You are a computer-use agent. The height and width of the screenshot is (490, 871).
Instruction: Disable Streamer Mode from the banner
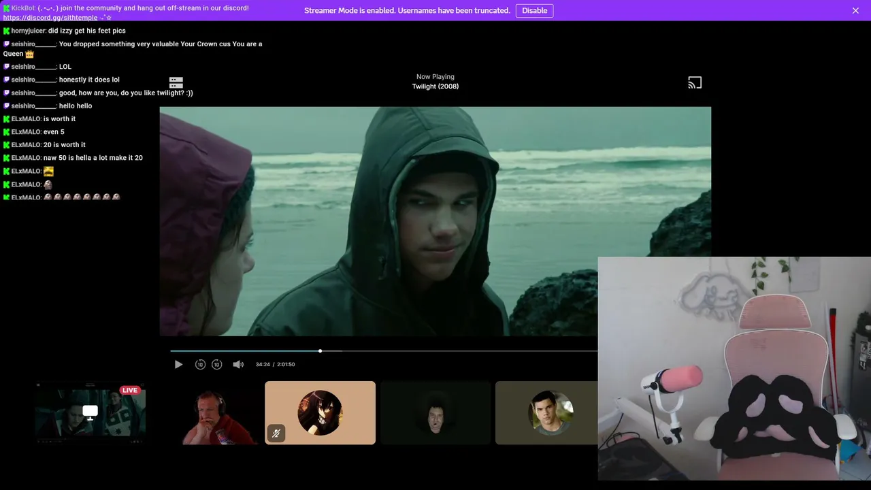click(x=534, y=11)
